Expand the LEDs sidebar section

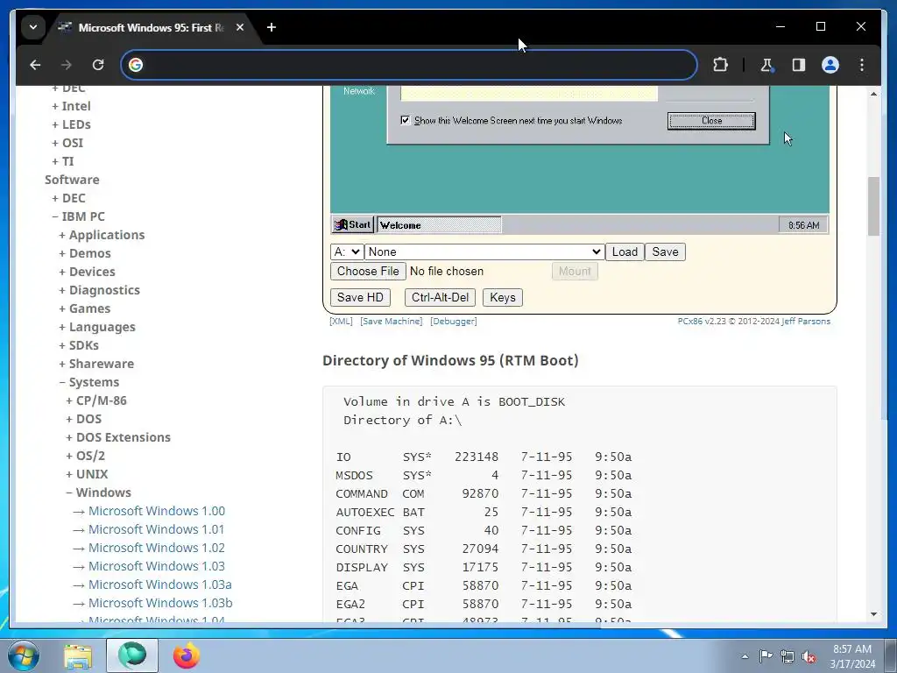[71, 124]
